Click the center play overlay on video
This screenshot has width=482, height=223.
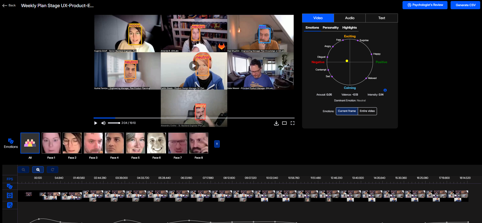194,66
